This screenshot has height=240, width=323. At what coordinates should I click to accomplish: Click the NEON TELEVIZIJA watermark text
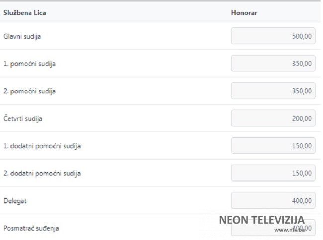click(x=261, y=220)
